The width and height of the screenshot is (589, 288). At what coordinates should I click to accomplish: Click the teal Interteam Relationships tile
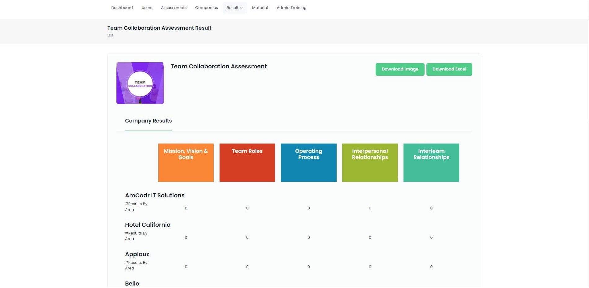coord(431,163)
